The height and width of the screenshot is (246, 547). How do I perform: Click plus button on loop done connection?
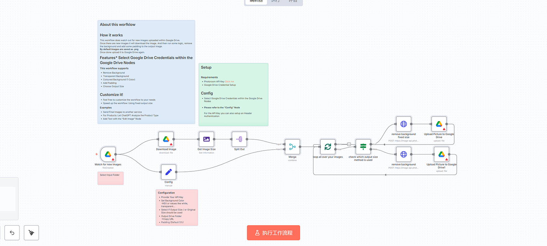349,144
